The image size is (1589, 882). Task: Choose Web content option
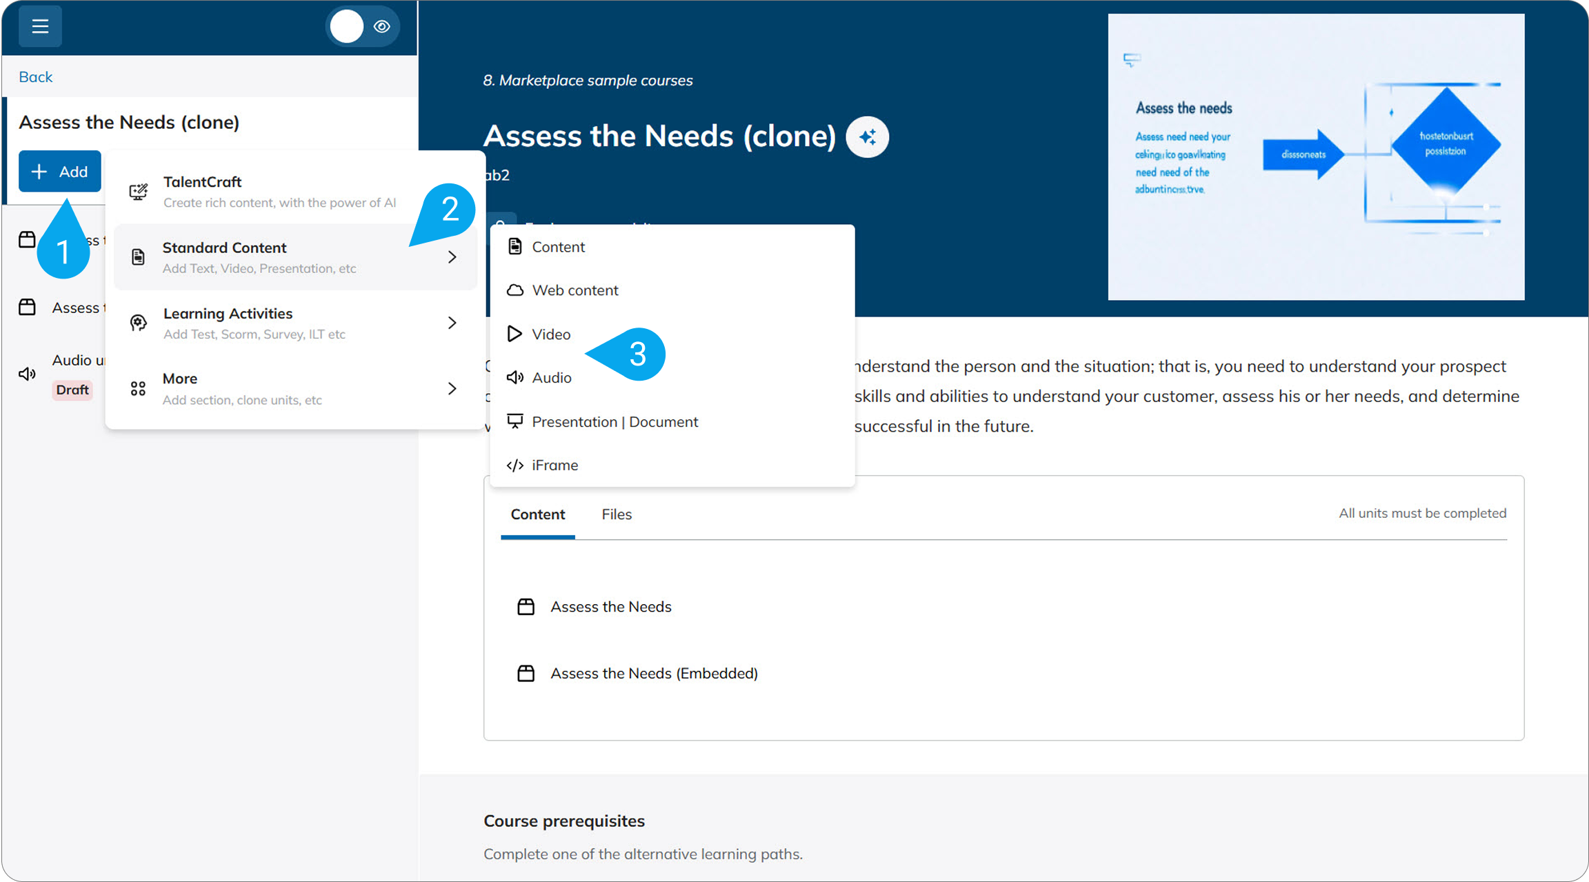click(x=672, y=290)
